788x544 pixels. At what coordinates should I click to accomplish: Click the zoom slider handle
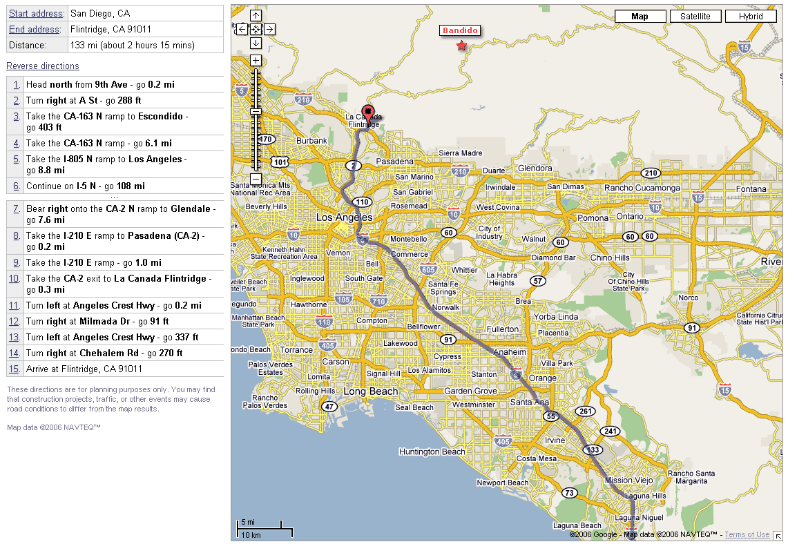click(256, 111)
